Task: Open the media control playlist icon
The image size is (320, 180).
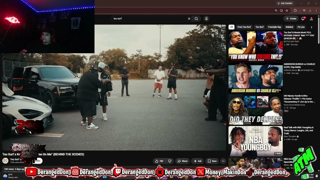Action: click(304, 10)
